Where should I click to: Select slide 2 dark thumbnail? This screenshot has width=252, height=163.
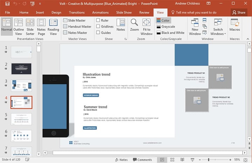tap(21, 69)
